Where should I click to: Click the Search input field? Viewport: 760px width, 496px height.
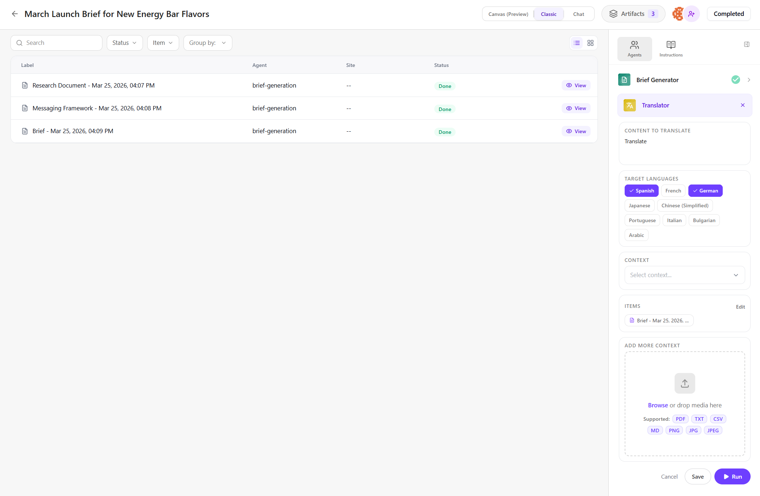(56, 43)
